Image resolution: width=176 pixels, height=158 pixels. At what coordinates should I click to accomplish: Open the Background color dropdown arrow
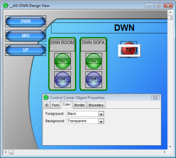pos(101,121)
